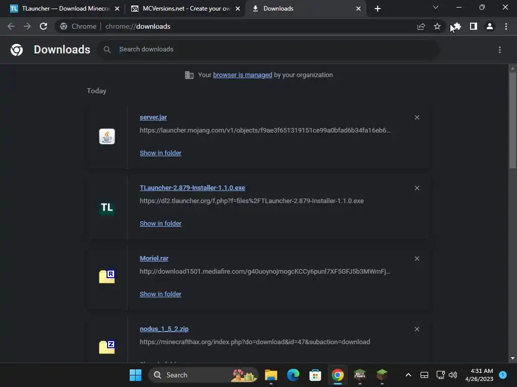The image size is (517, 387).
Task: Close the Downloads tab
Action: click(358, 9)
